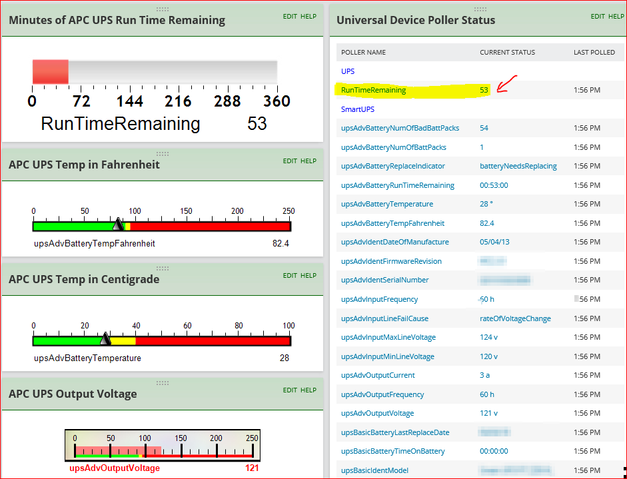Image resolution: width=627 pixels, height=479 pixels.
Task: Click the 28 ° battery temperature value
Action: pyautogui.click(x=486, y=205)
